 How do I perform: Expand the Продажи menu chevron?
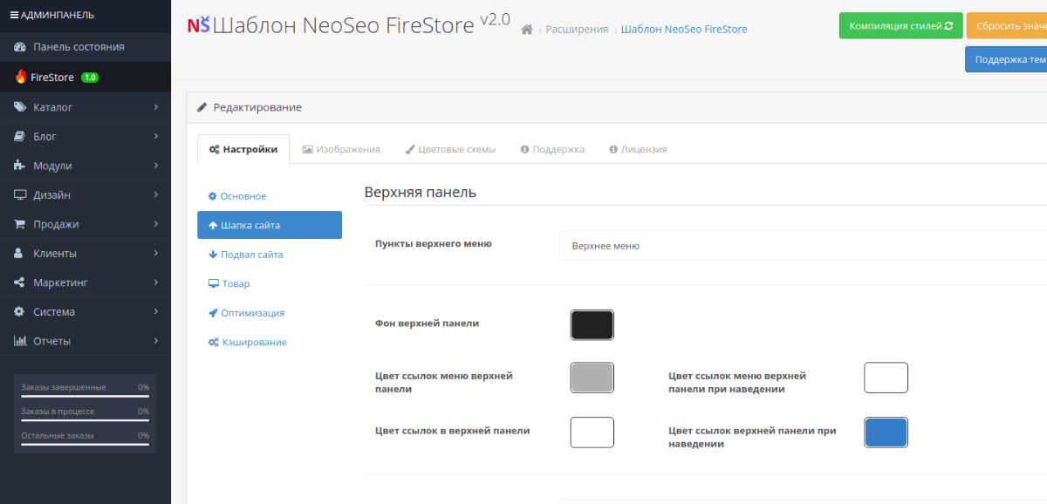(156, 224)
